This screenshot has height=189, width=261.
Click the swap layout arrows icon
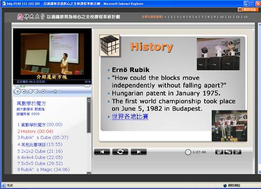[228, 152]
